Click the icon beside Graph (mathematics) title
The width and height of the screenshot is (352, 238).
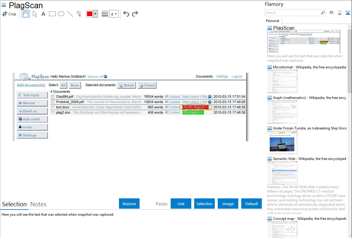click(x=269, y=98)
